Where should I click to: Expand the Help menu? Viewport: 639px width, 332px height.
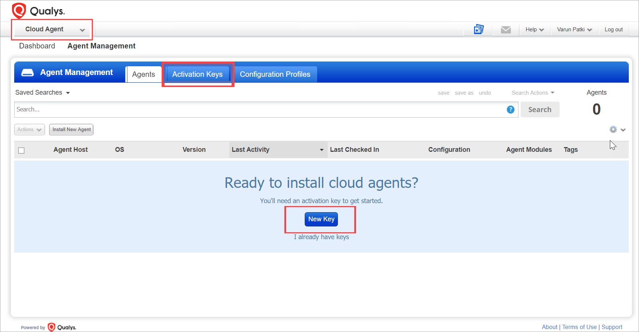coord(535,29)
